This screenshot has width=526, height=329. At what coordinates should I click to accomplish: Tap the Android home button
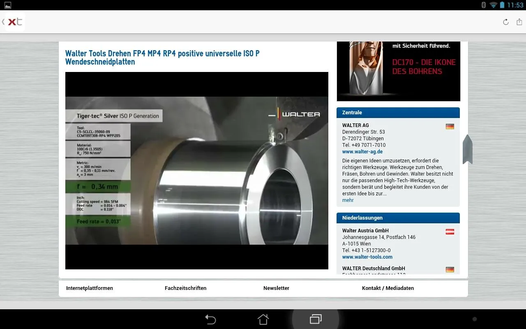[x=263, y=319]
